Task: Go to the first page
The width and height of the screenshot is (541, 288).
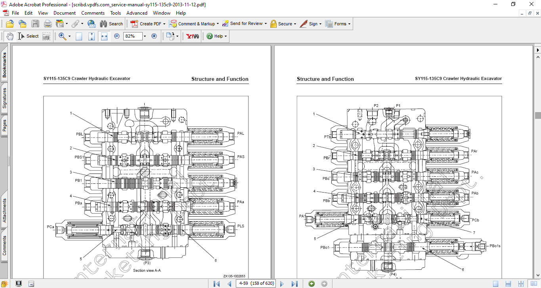Action: coord(216,284)
